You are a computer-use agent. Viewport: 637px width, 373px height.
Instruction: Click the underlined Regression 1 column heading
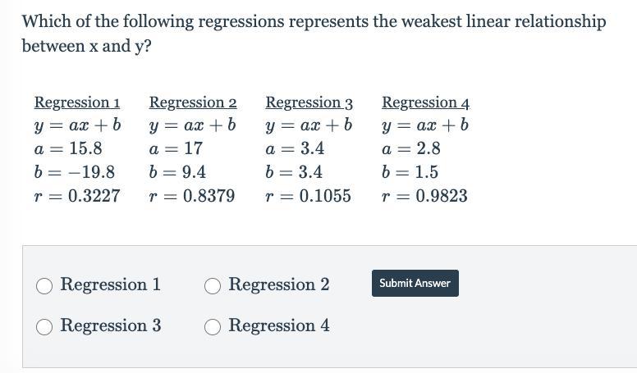(x=77, y=102)
